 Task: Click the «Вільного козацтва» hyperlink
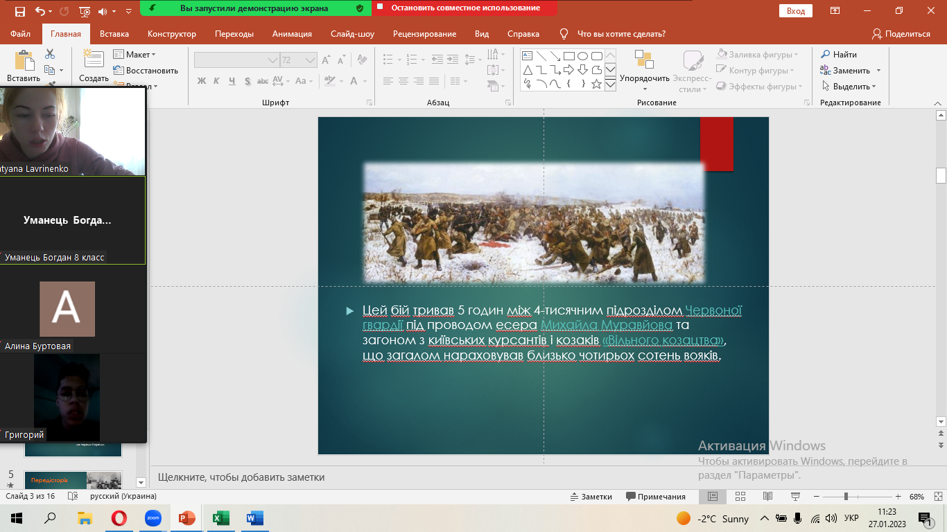(x=664, y=340)
